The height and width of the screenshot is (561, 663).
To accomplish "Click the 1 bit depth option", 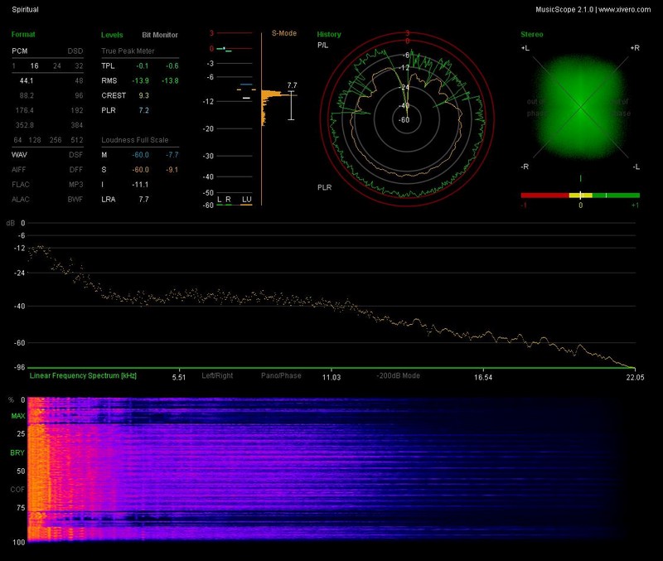I will [x=14, y=66].
